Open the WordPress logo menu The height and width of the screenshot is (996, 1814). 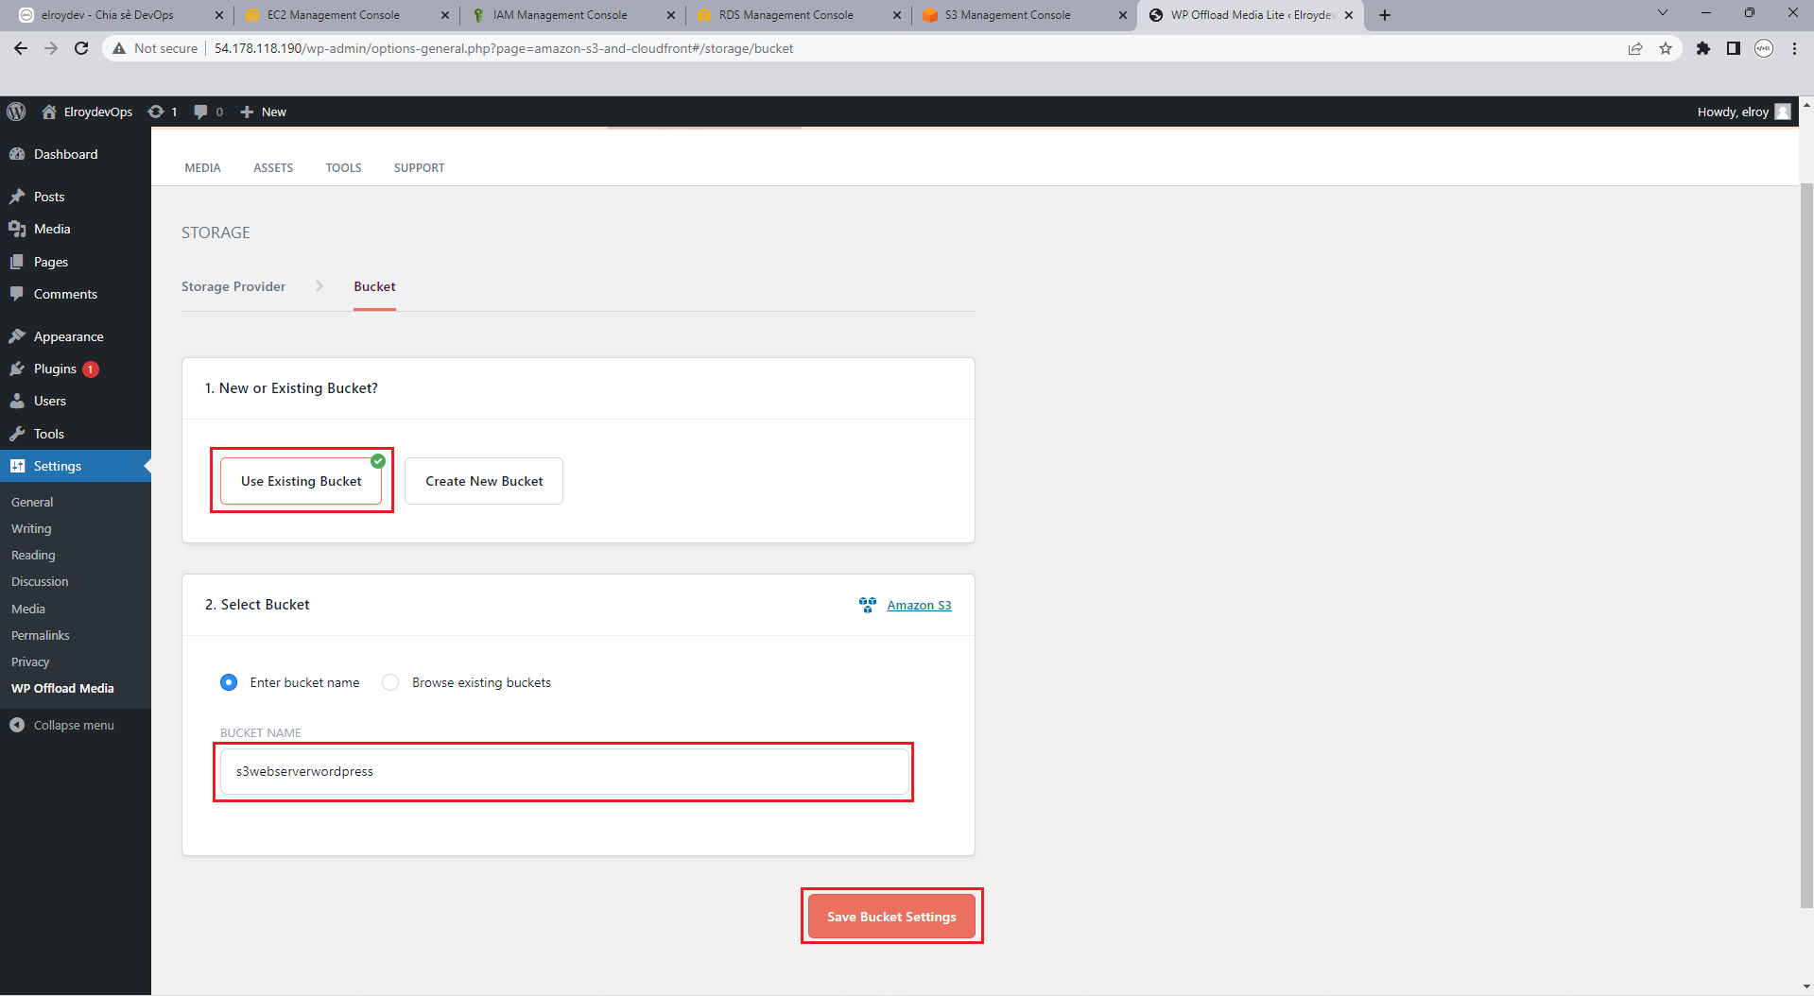(16, 112)
